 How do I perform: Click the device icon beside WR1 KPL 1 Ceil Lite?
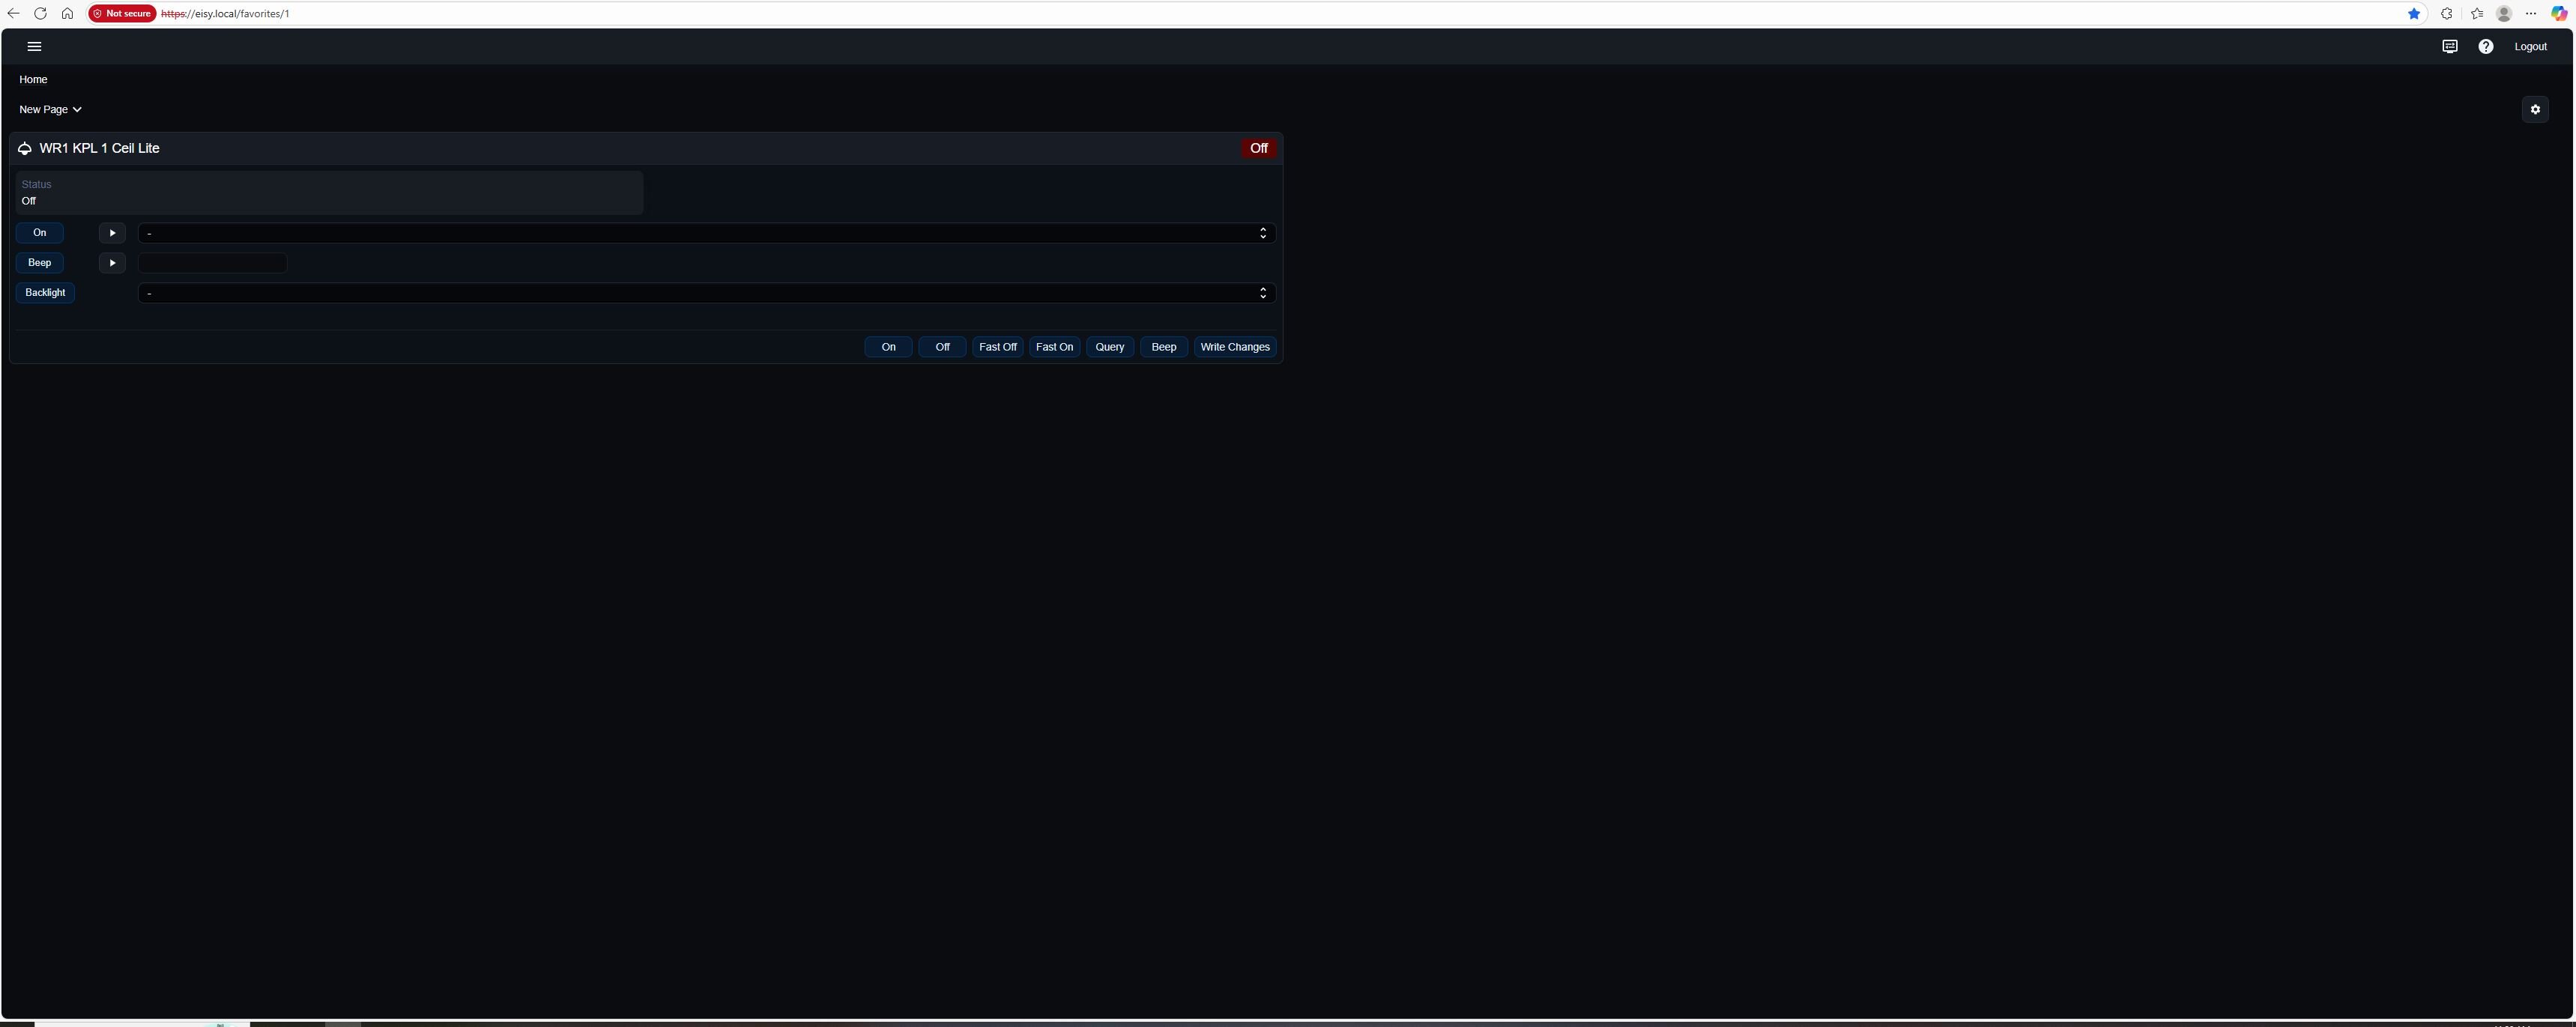[25, 149]
